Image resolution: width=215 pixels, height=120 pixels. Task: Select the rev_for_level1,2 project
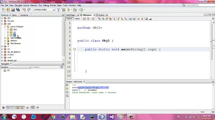tap(14, 52)
